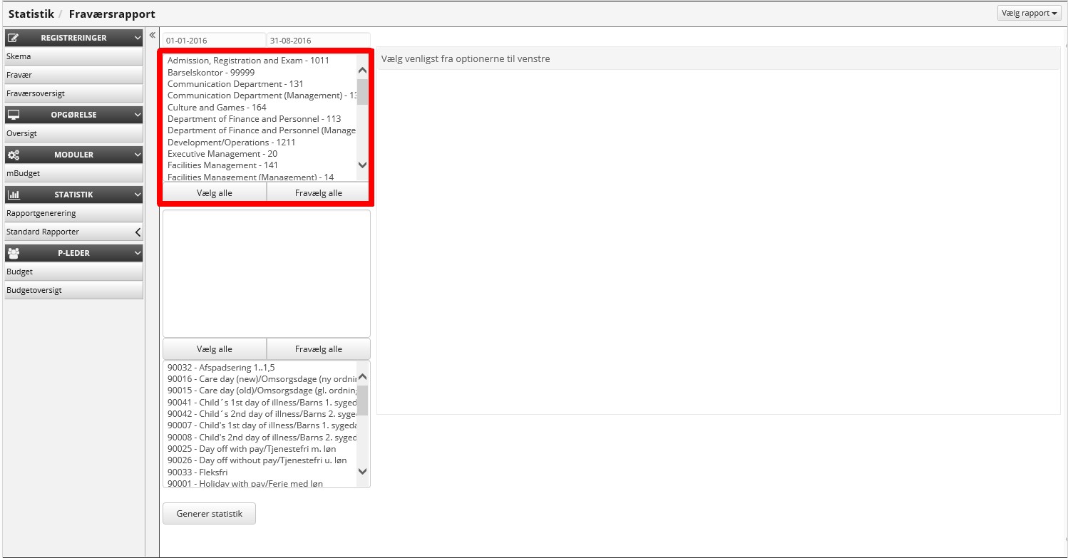
Task: Expand the Standard Rapporter submenu arrow
Action: pos(138,232)
